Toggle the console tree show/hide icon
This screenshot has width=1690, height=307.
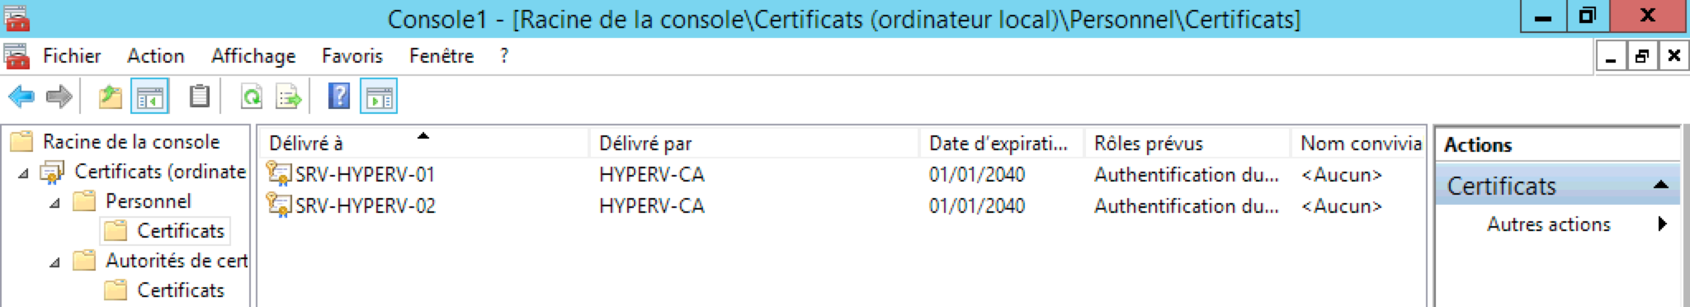coord(150,97)
